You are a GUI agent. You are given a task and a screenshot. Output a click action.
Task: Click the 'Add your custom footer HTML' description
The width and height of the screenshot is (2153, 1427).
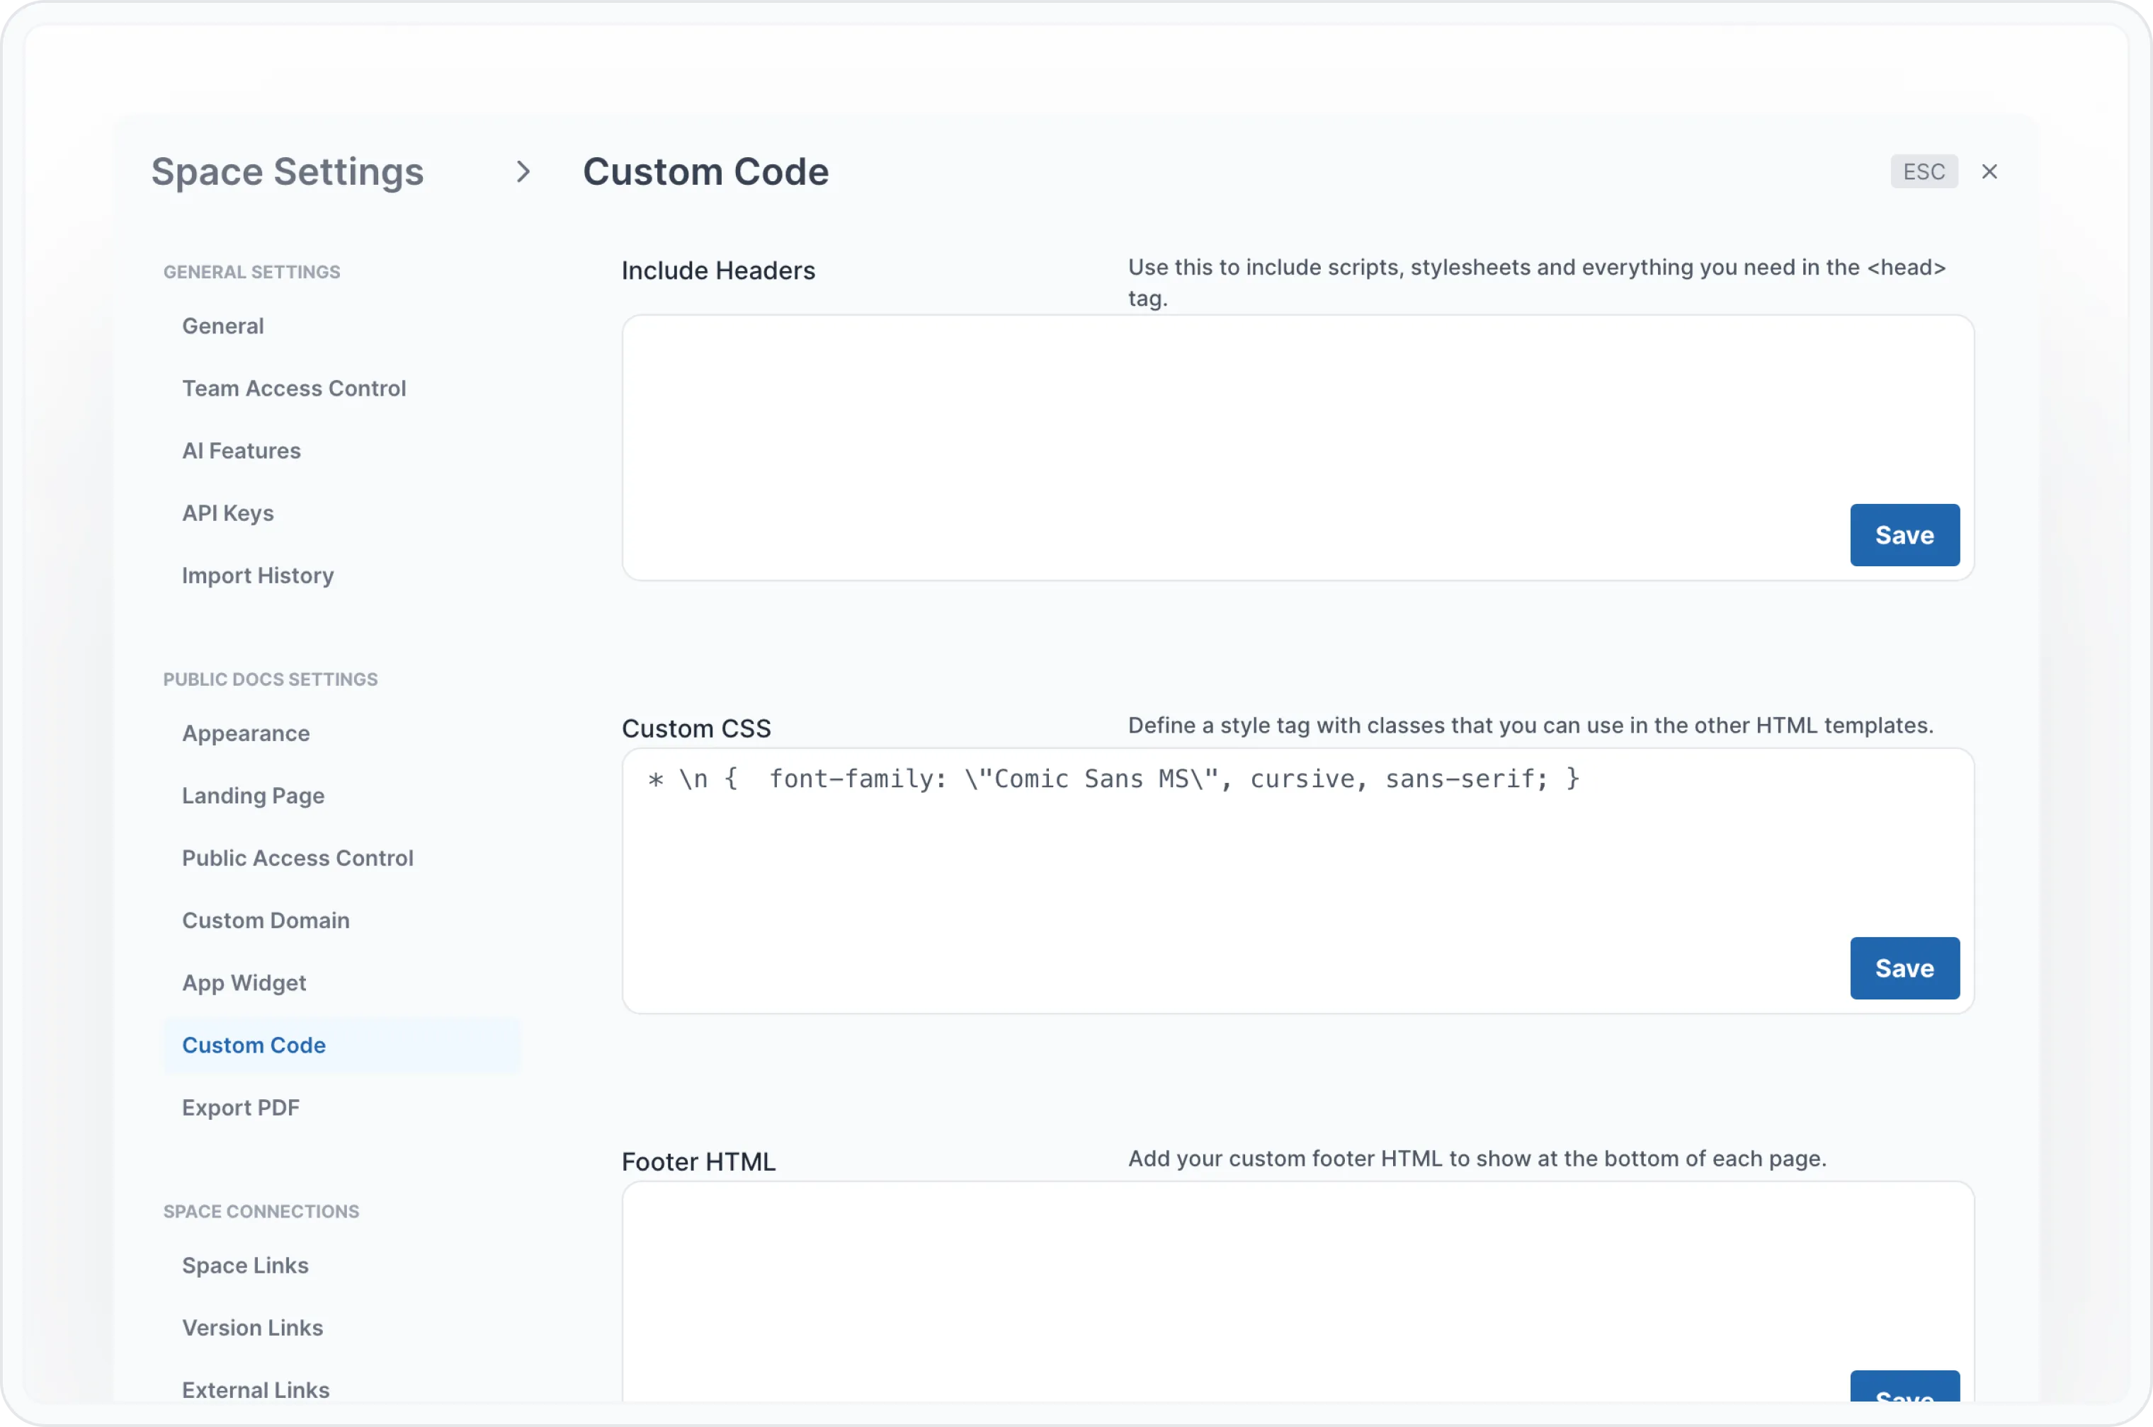click(x=1477, y=1159)
